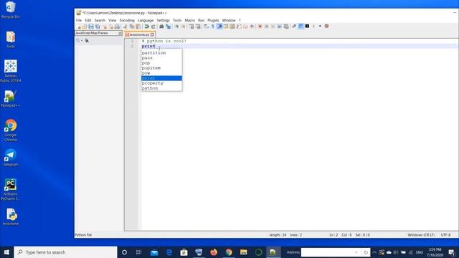The image size is (459, 258).
Task: Click the red round icon at toolbar end
Action: 327,27
